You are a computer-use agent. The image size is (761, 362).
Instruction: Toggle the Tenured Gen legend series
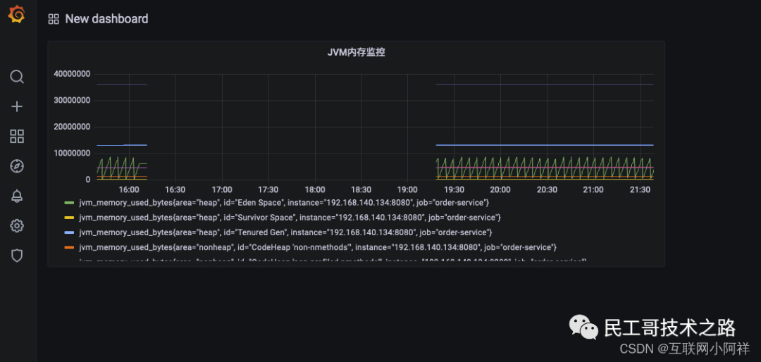tap(285, 232)
